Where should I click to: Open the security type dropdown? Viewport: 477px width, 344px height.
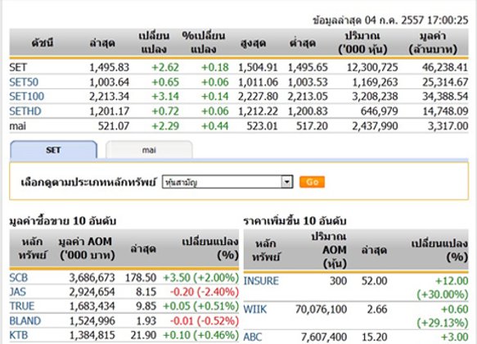tap(227, 182)
